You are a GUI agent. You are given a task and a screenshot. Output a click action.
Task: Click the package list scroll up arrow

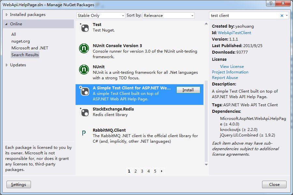(x=206, y=24)
